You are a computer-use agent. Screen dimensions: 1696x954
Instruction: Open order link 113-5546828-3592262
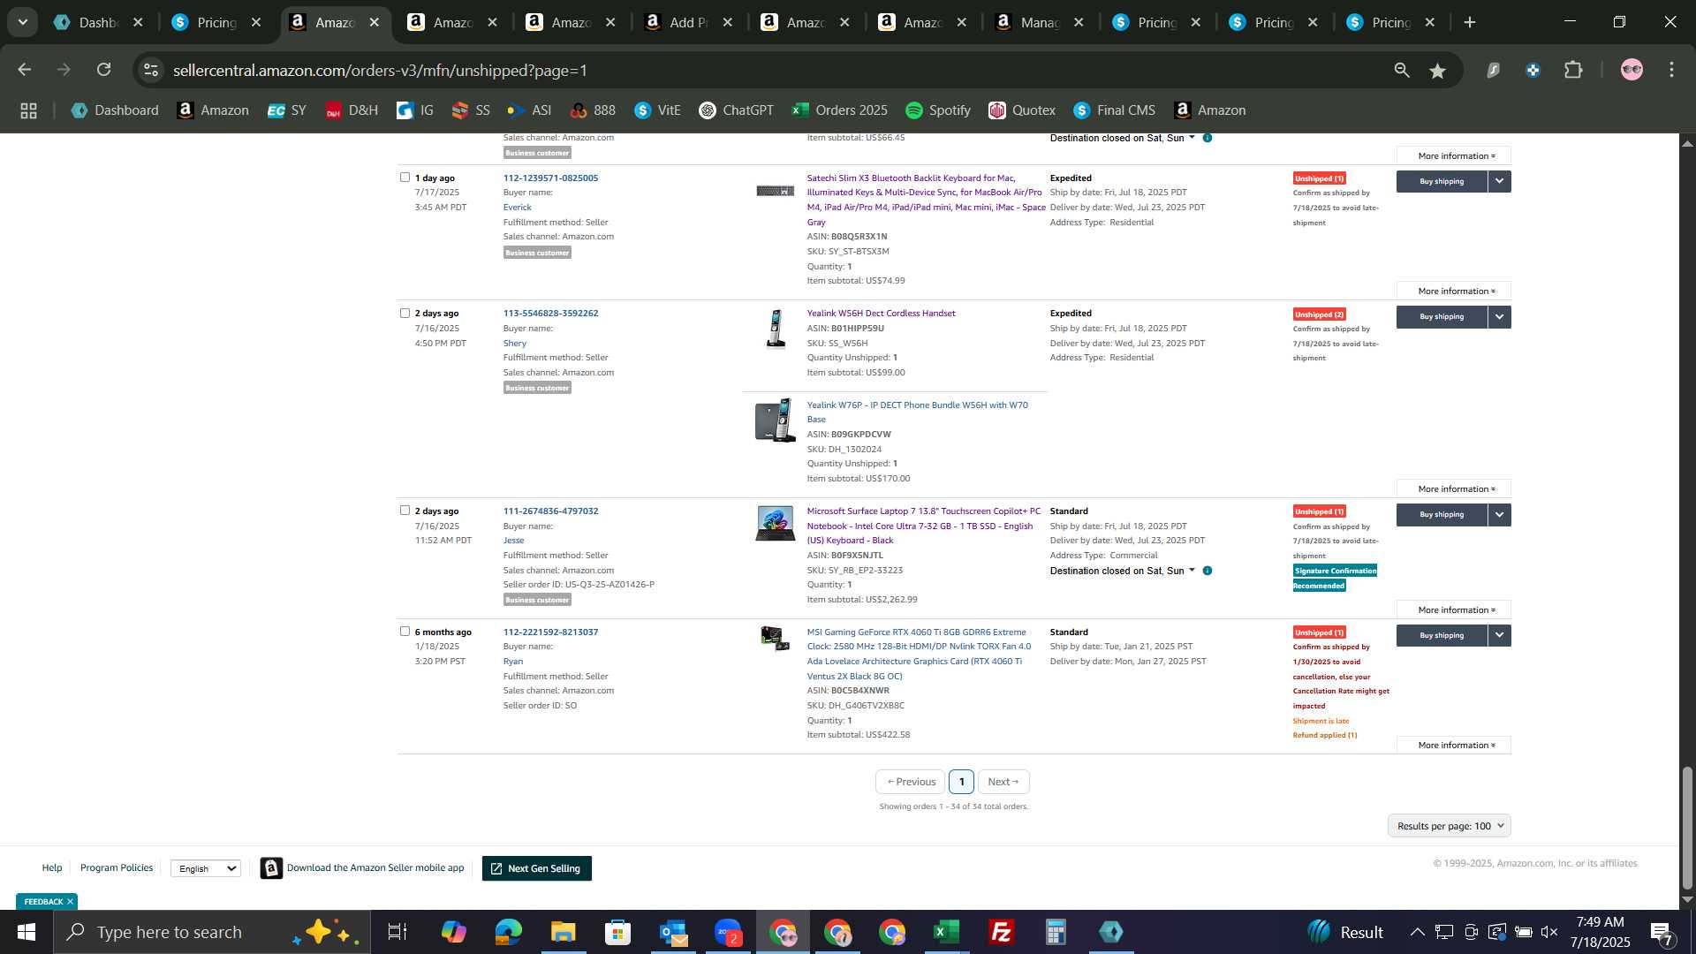coord(550,313)
